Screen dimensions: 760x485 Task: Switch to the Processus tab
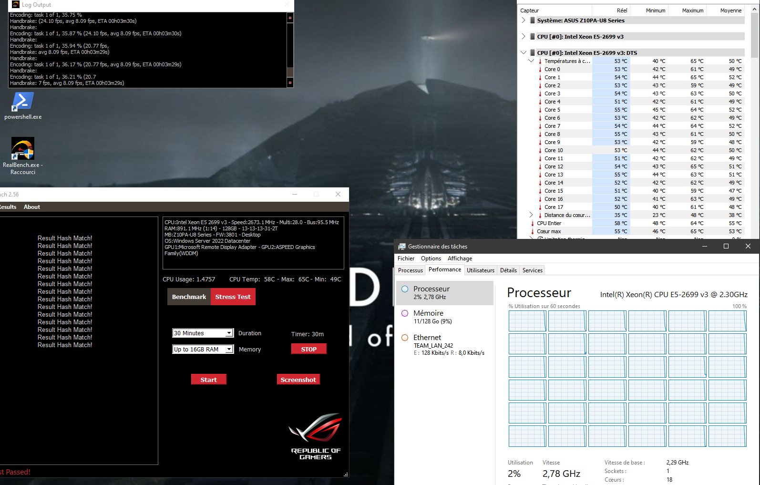click(x=411, y=270)
